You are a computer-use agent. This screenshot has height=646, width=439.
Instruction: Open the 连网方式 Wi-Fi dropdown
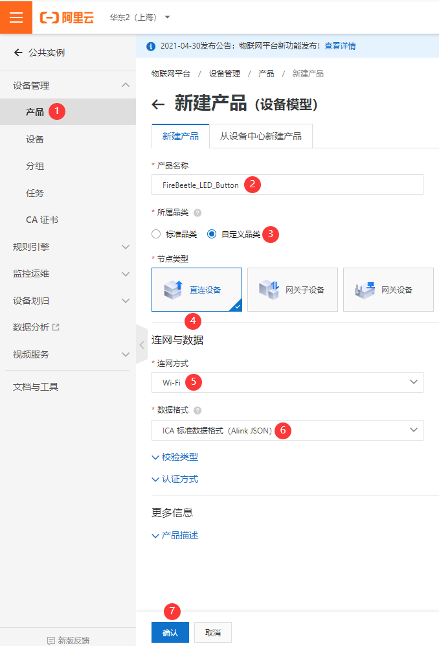pyautogui.click(x=287, y=382)
